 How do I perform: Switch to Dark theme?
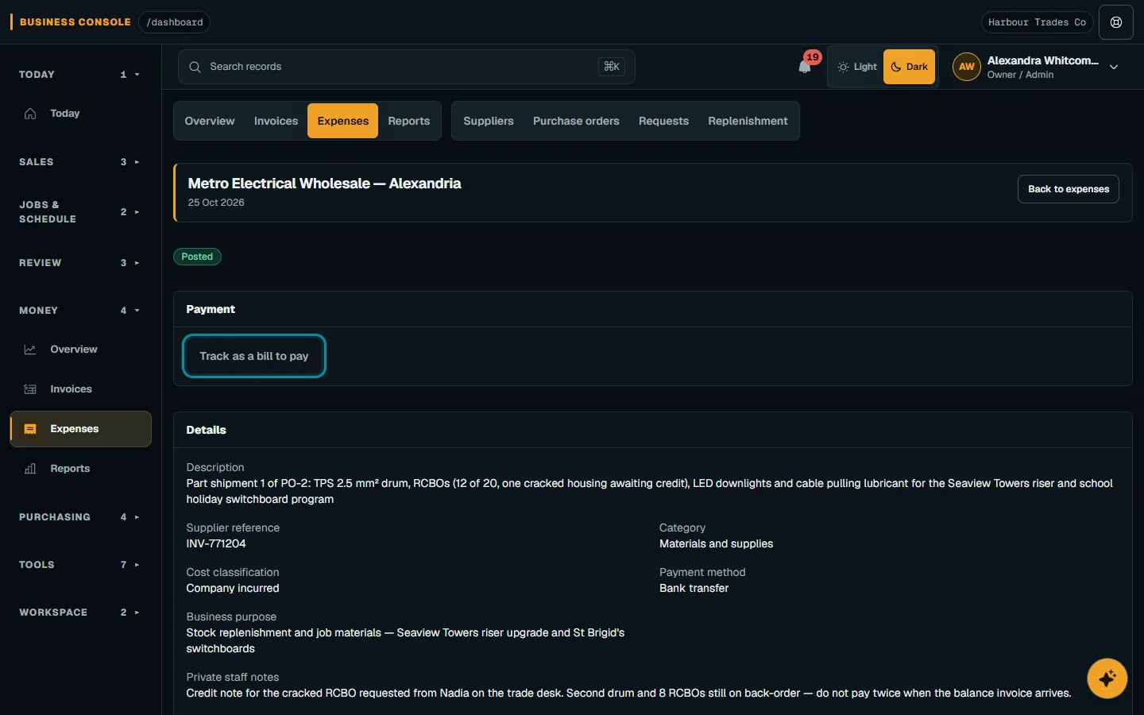(x=909, y=67)
